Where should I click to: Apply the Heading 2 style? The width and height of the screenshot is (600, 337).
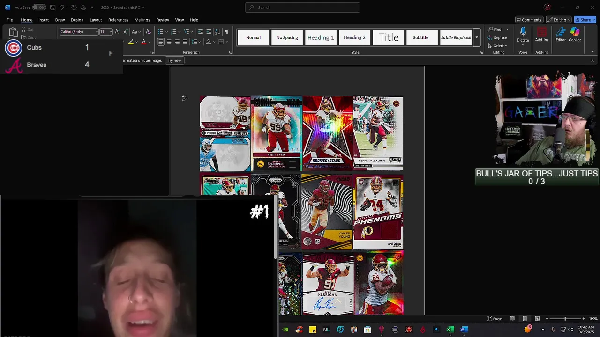click(354, 37)
